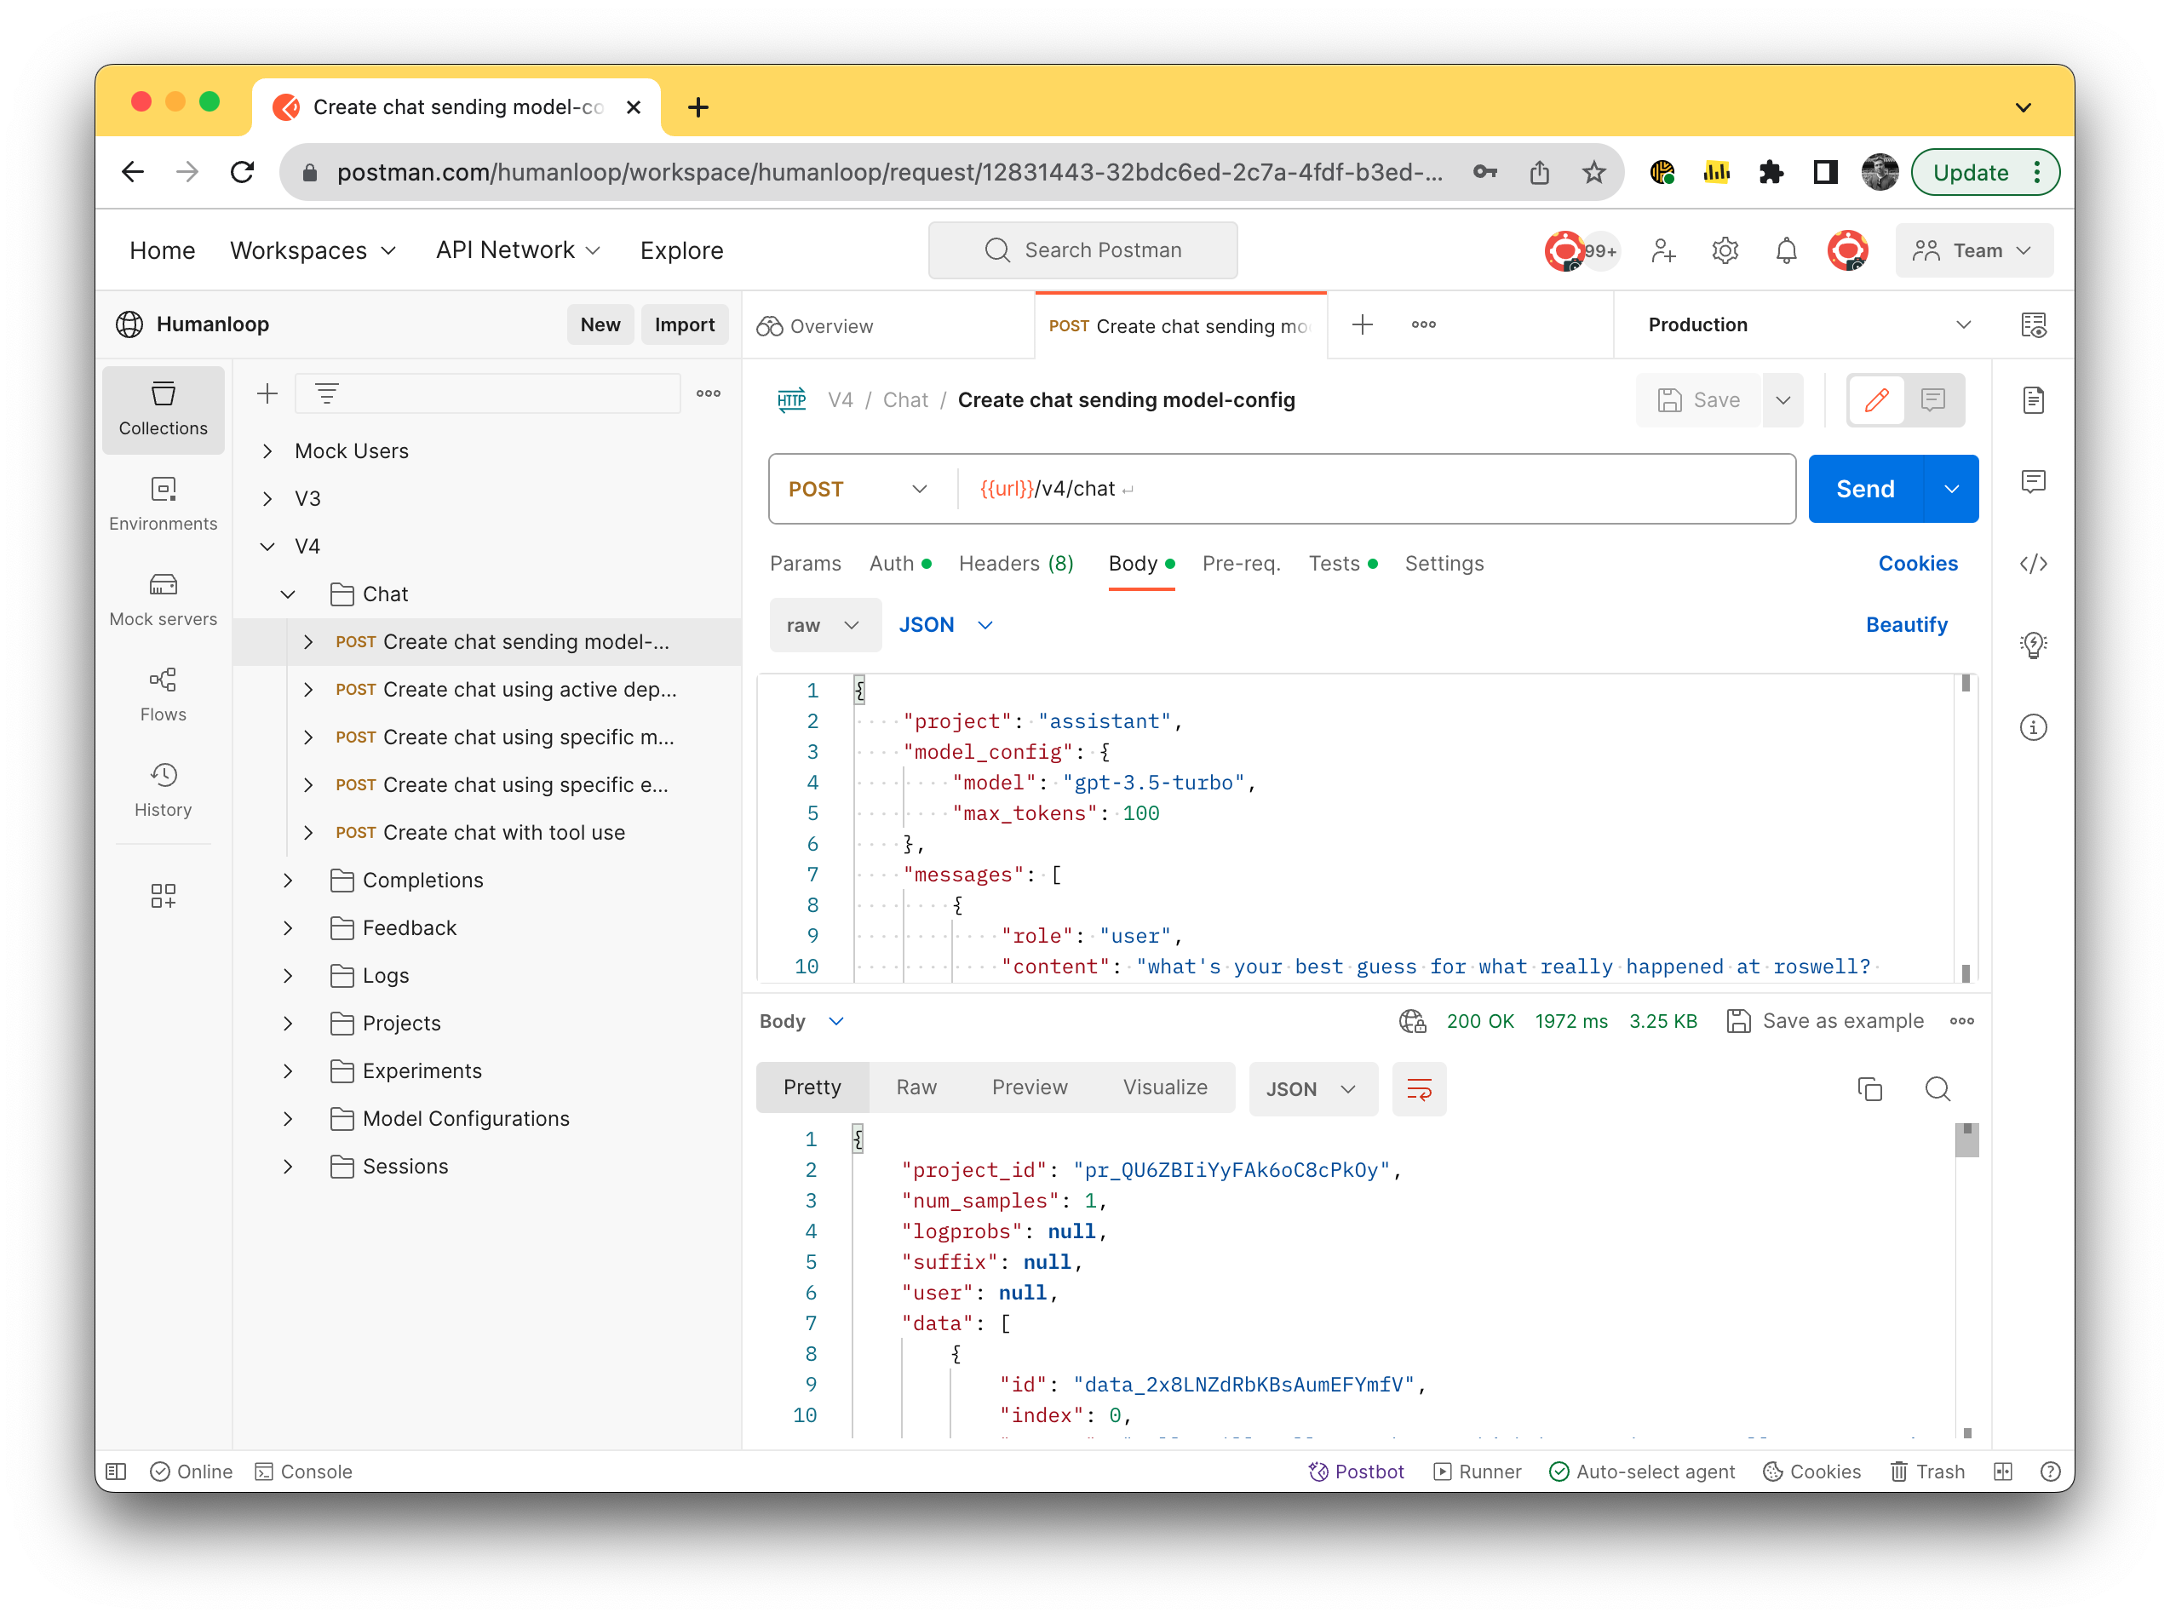
Task: Open a new request tab with plus
Action: pos(1360,325)
